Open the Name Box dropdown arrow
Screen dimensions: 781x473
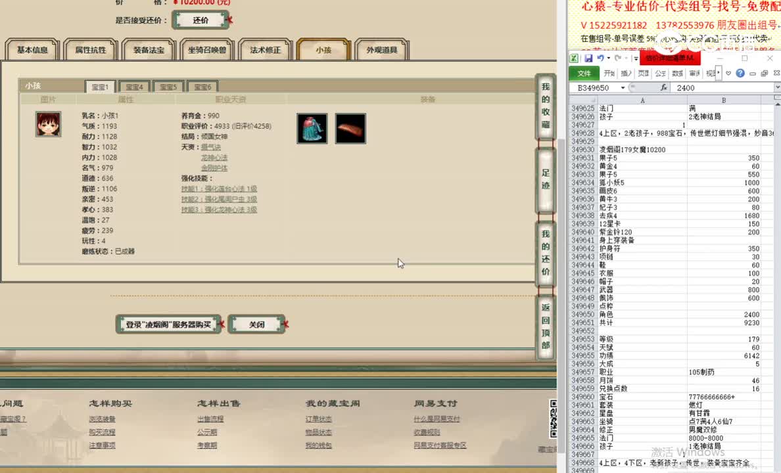click(x=623, y=87)
